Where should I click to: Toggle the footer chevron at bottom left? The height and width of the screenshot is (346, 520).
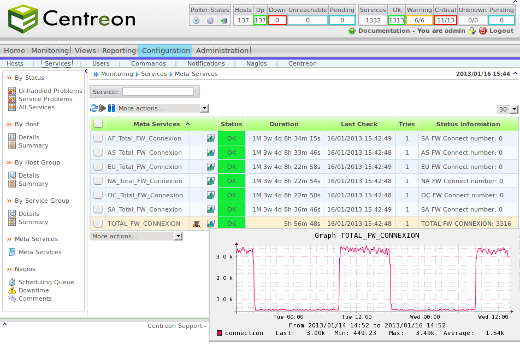[4, 324]
